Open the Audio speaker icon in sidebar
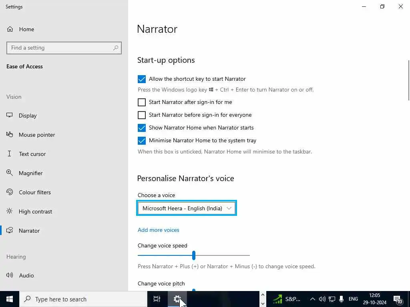This screenshot has width=410, height=307. (10, 275)
